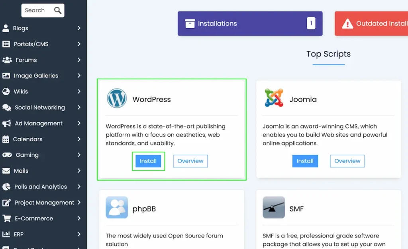Expand the Gaming category chevron
The image size is (408, 249).
coord(79,155)
